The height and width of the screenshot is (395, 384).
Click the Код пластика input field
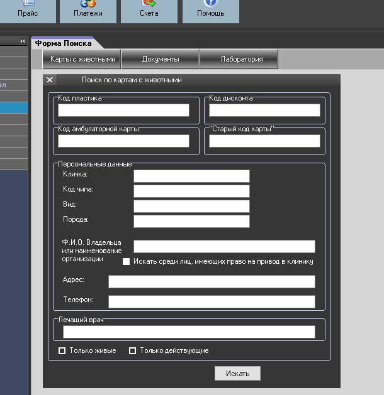[x=123, y=111]
